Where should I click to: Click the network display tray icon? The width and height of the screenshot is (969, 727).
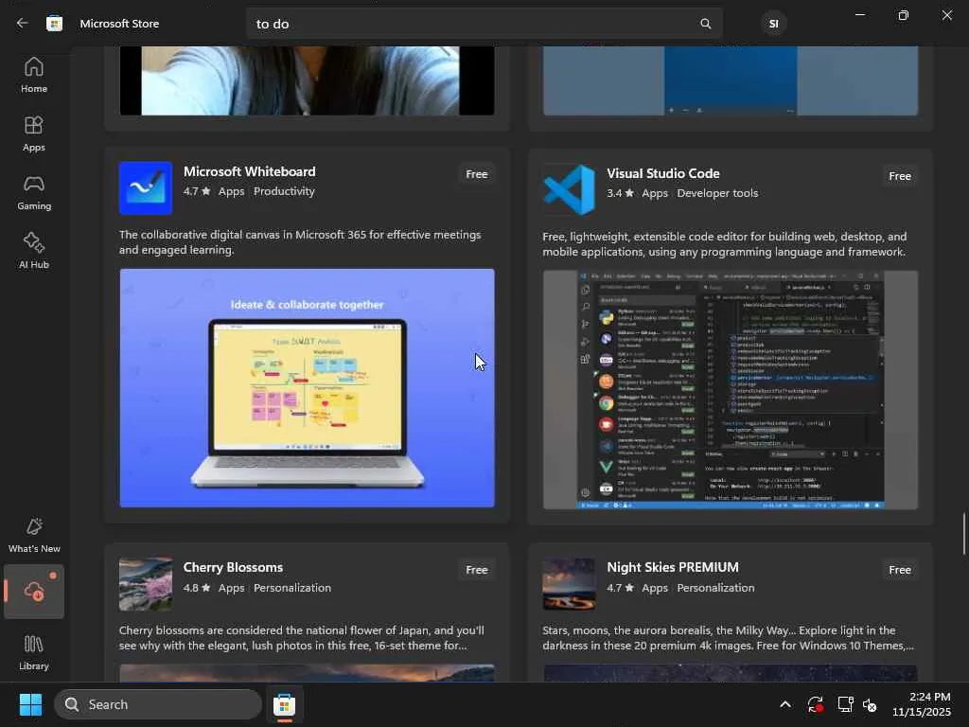click(845, 704)
